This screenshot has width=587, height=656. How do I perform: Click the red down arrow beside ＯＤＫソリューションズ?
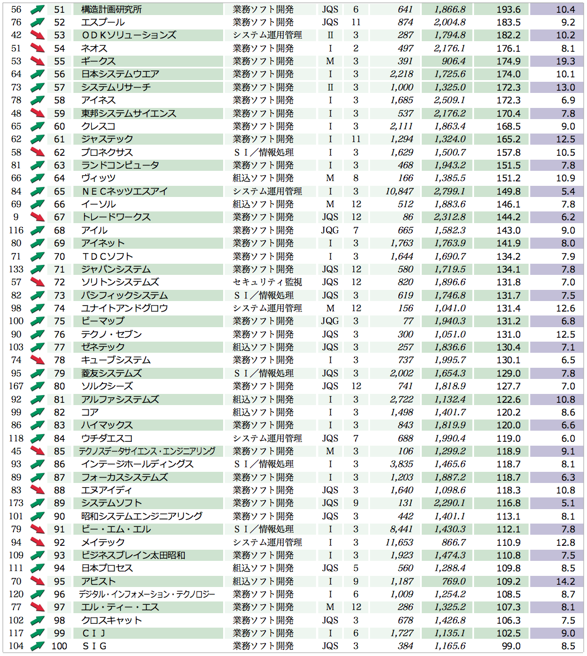tap(37, 35)
